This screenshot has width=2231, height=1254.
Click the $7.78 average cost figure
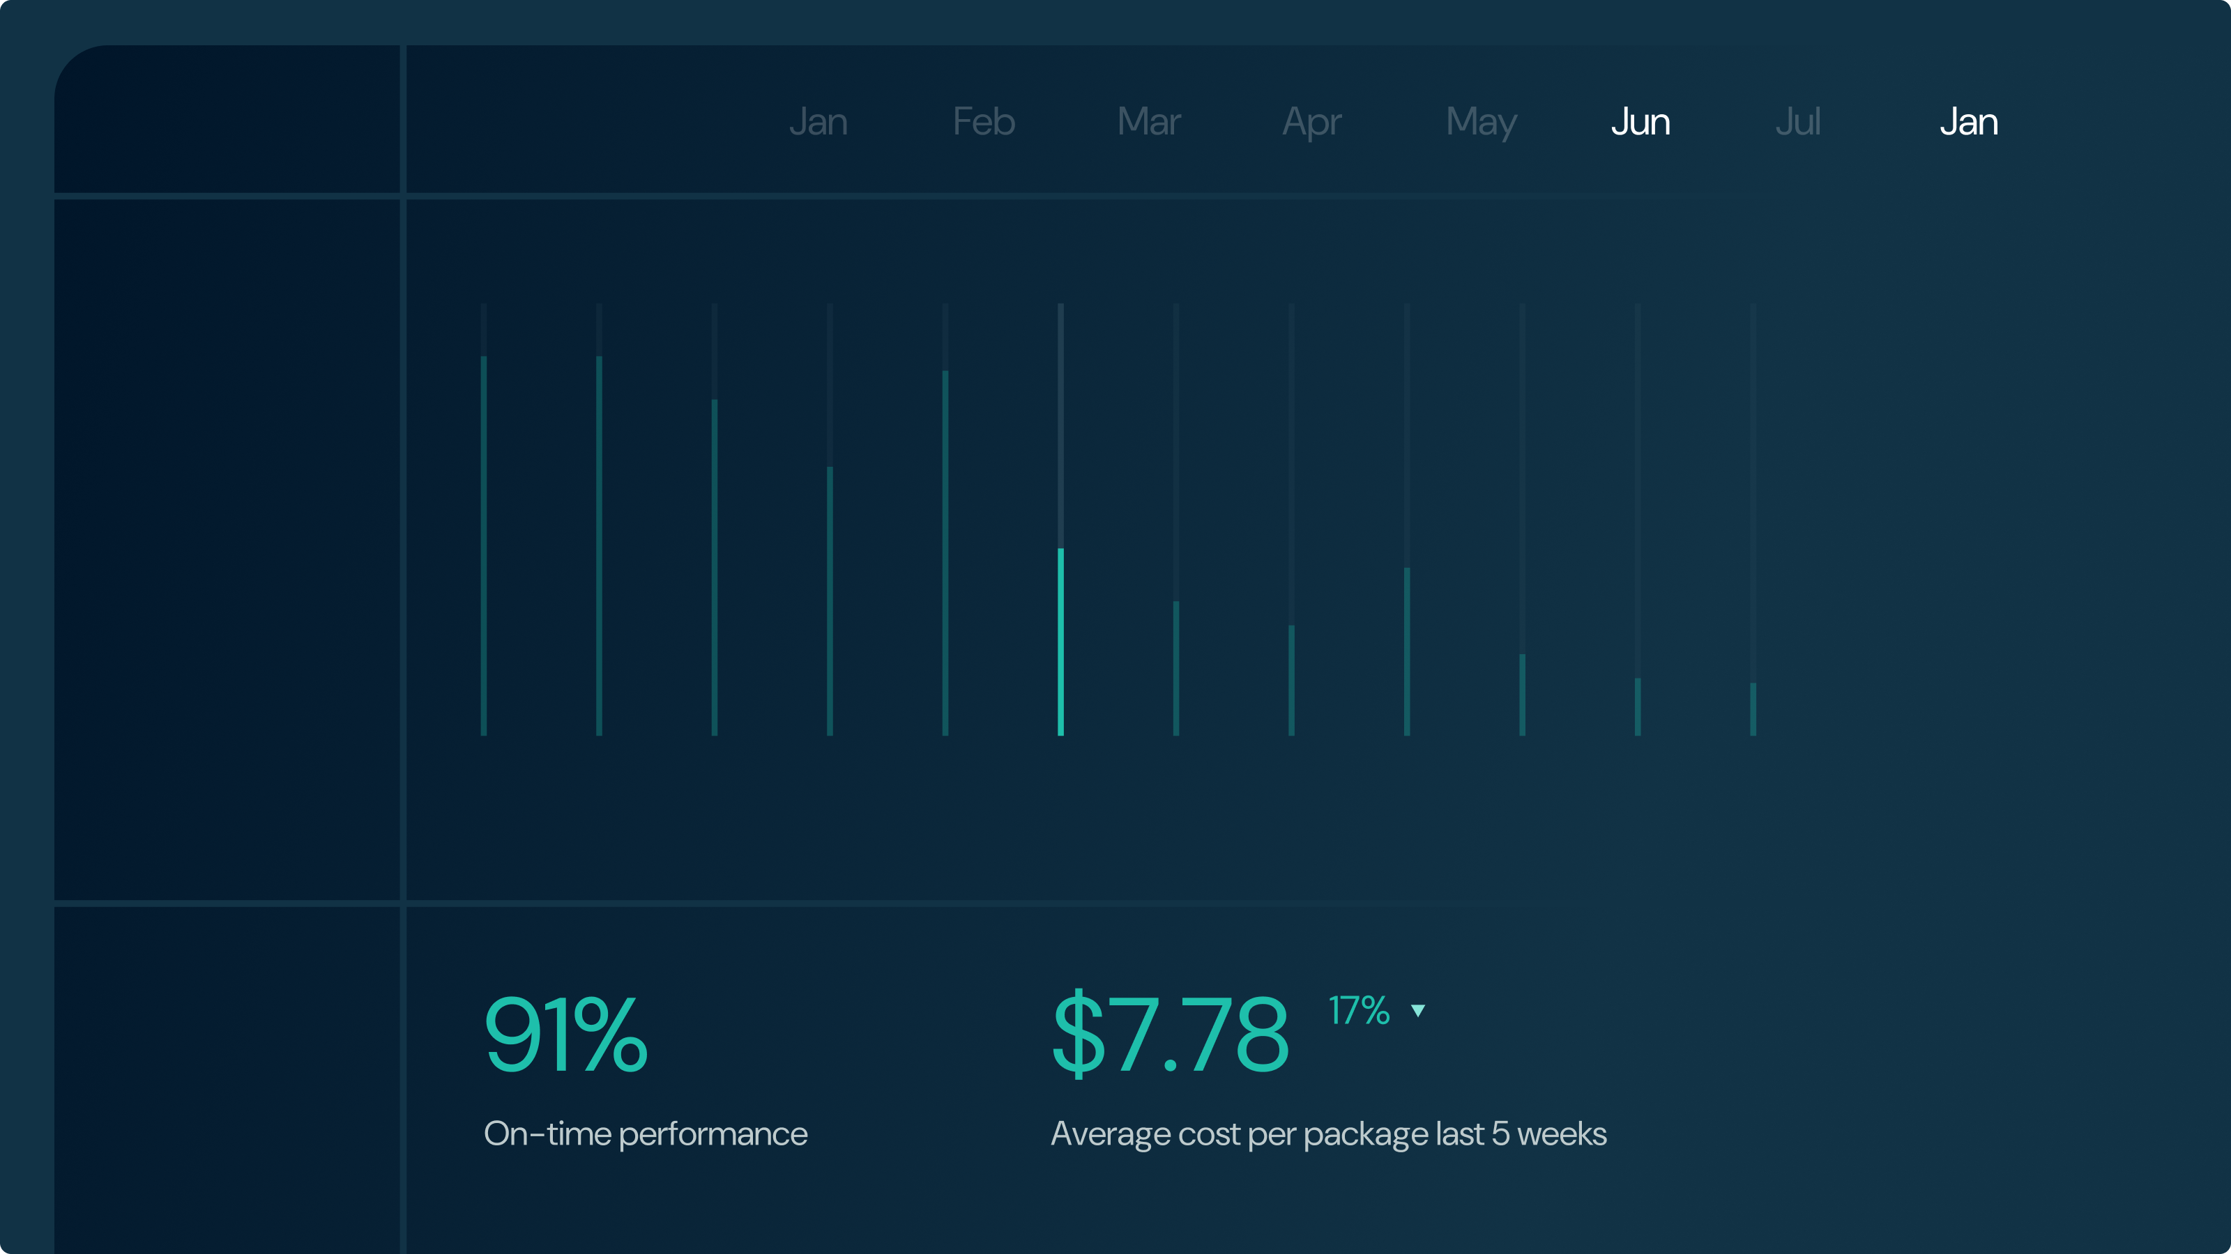coord(1170,1034)
